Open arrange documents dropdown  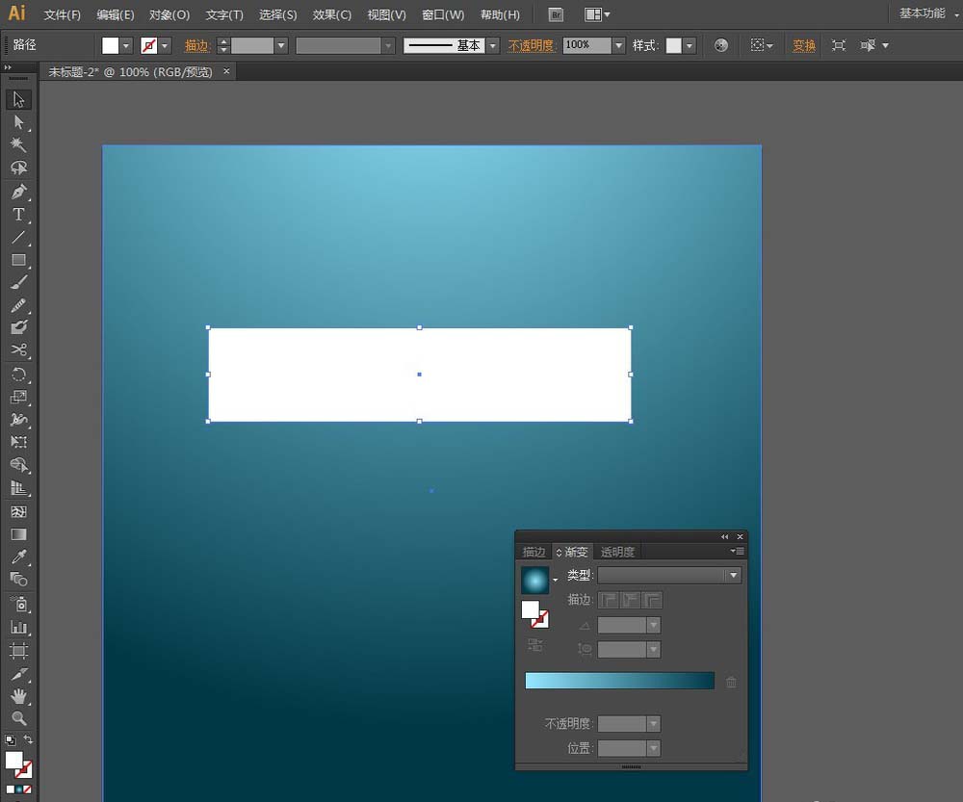click(597, 14)
